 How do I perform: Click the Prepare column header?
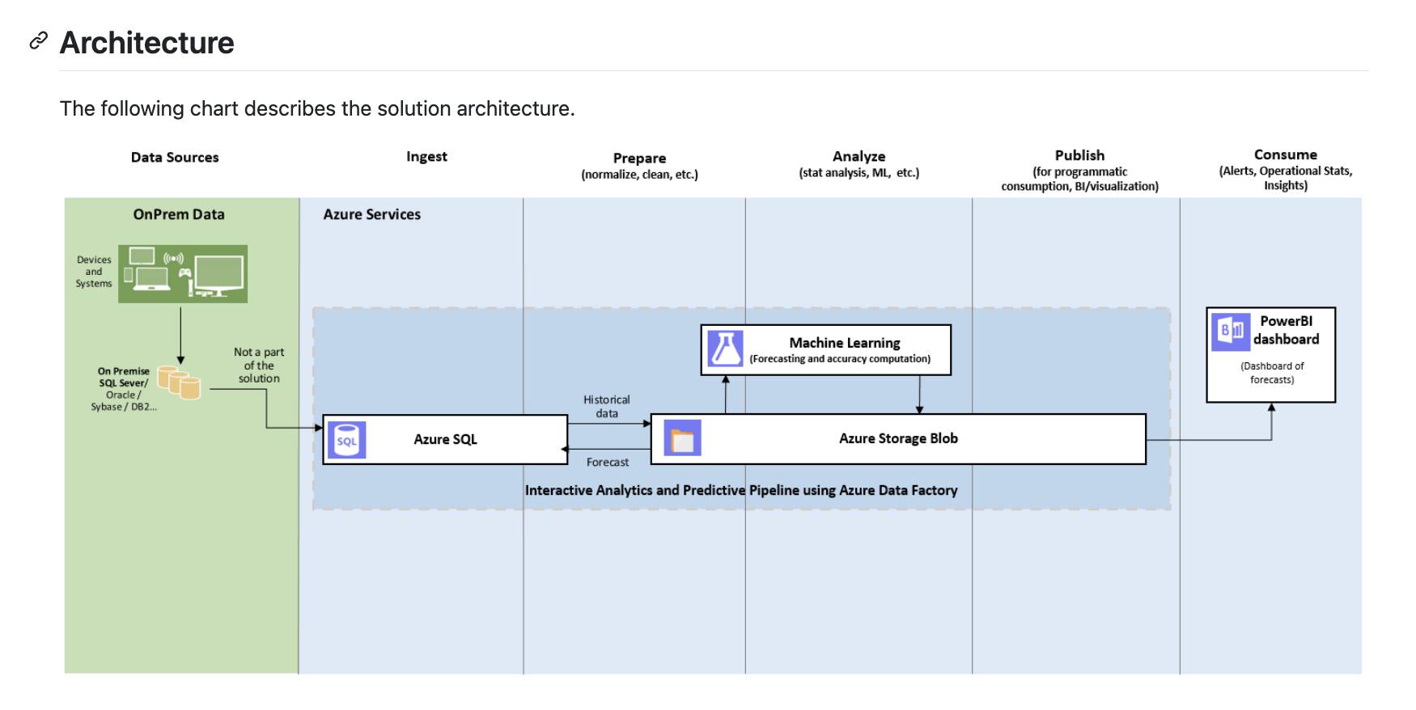click(639, 158)
